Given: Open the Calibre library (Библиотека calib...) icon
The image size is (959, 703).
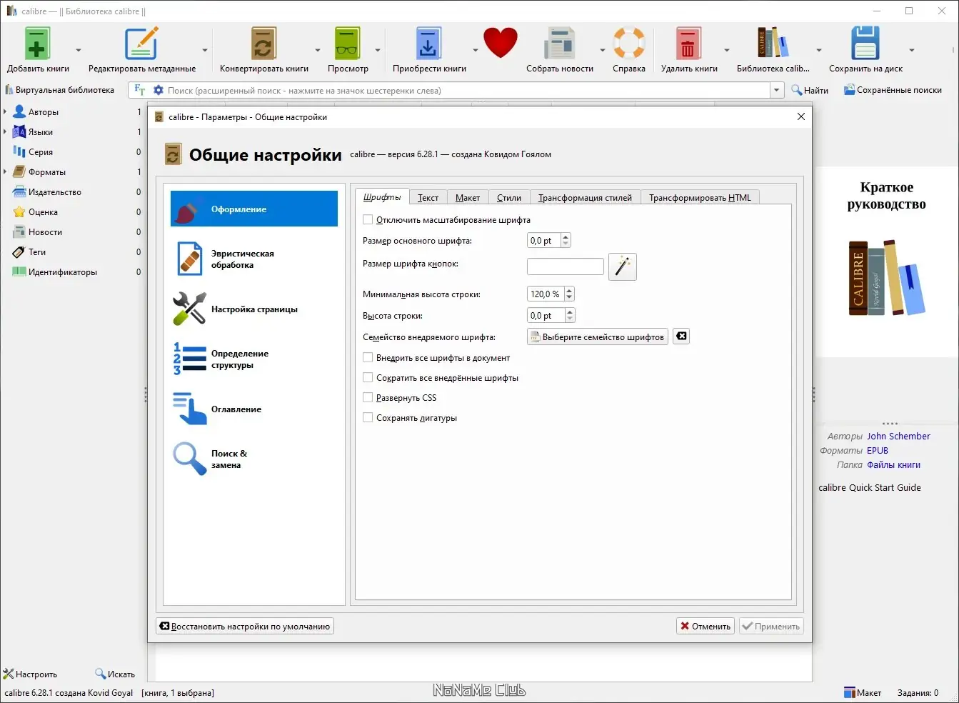Looking at the screenshot, I should coord(773,44).
